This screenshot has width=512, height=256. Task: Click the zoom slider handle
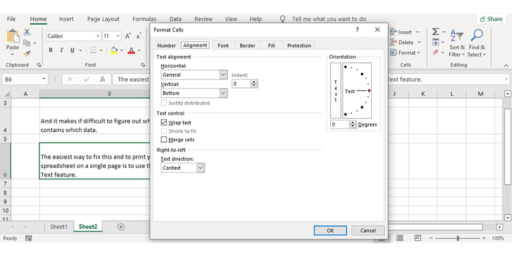tap(458, 239)
